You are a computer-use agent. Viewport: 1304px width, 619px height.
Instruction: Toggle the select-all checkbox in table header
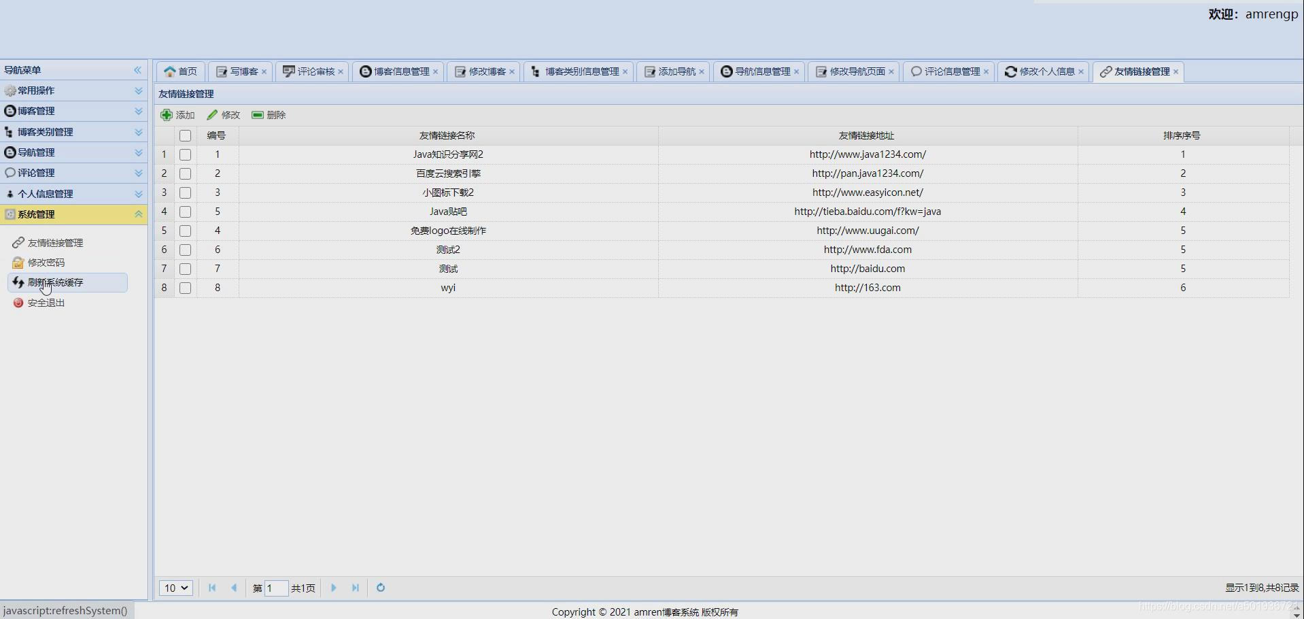point(185,136)
